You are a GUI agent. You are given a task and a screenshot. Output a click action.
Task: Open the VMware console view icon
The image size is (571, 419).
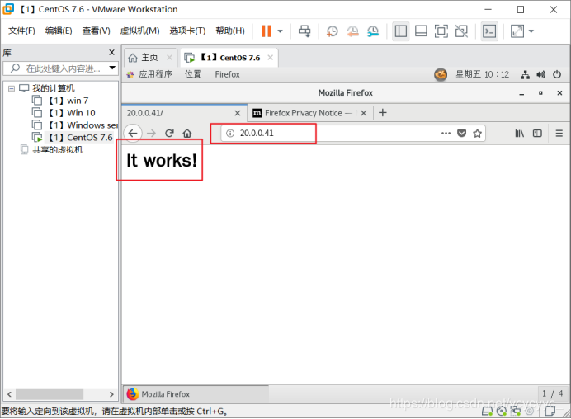point(489,31)
